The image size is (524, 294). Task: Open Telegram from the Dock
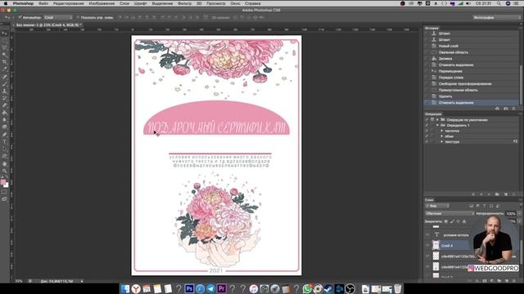point(210,288)
